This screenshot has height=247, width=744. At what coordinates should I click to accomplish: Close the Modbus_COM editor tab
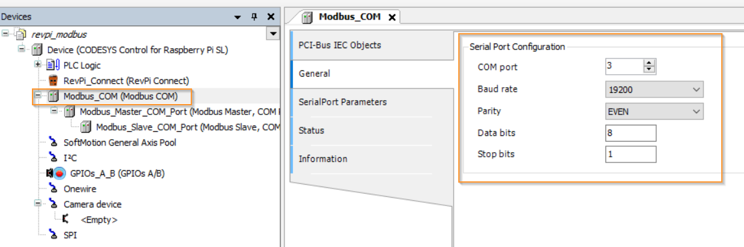coord(392,18)
